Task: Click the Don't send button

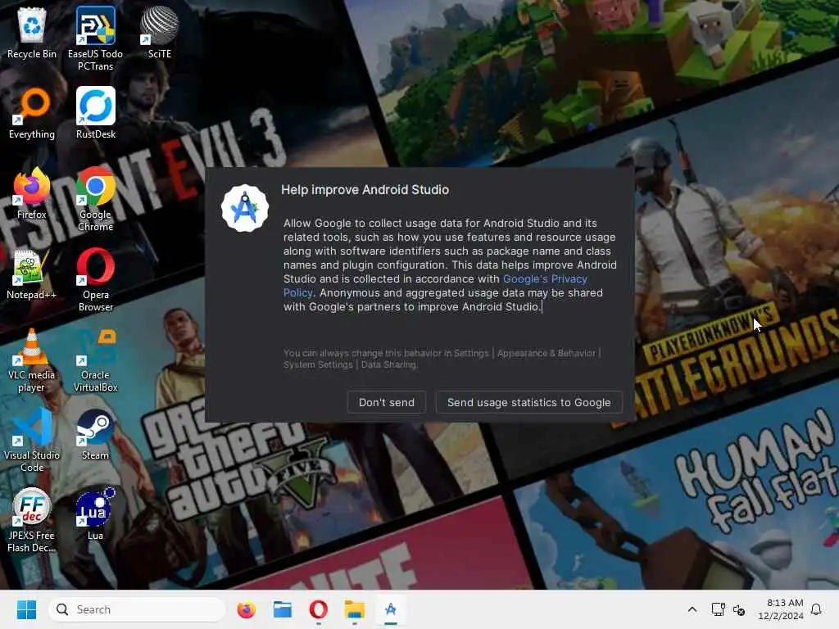Action: (387, 402)
